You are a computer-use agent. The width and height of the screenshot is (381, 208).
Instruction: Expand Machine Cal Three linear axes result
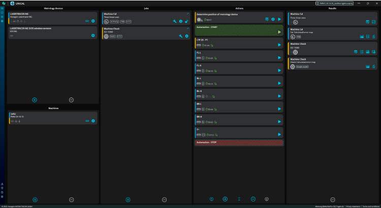(x=291, y=22)
